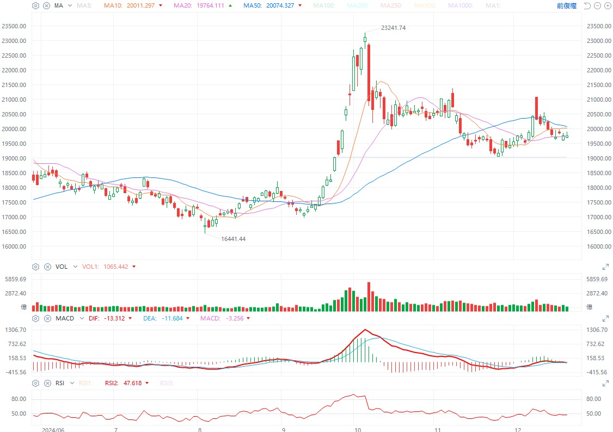The width and height of the screenshot is (613, 432).
Task: Enable the faded MA100 line
Action: click(324, 6)
